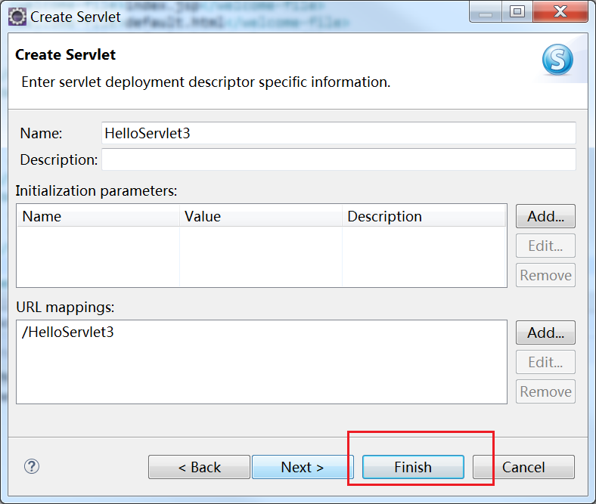Click Remove for initialization parameters
The image size is (596, 504).
(545, 275)
